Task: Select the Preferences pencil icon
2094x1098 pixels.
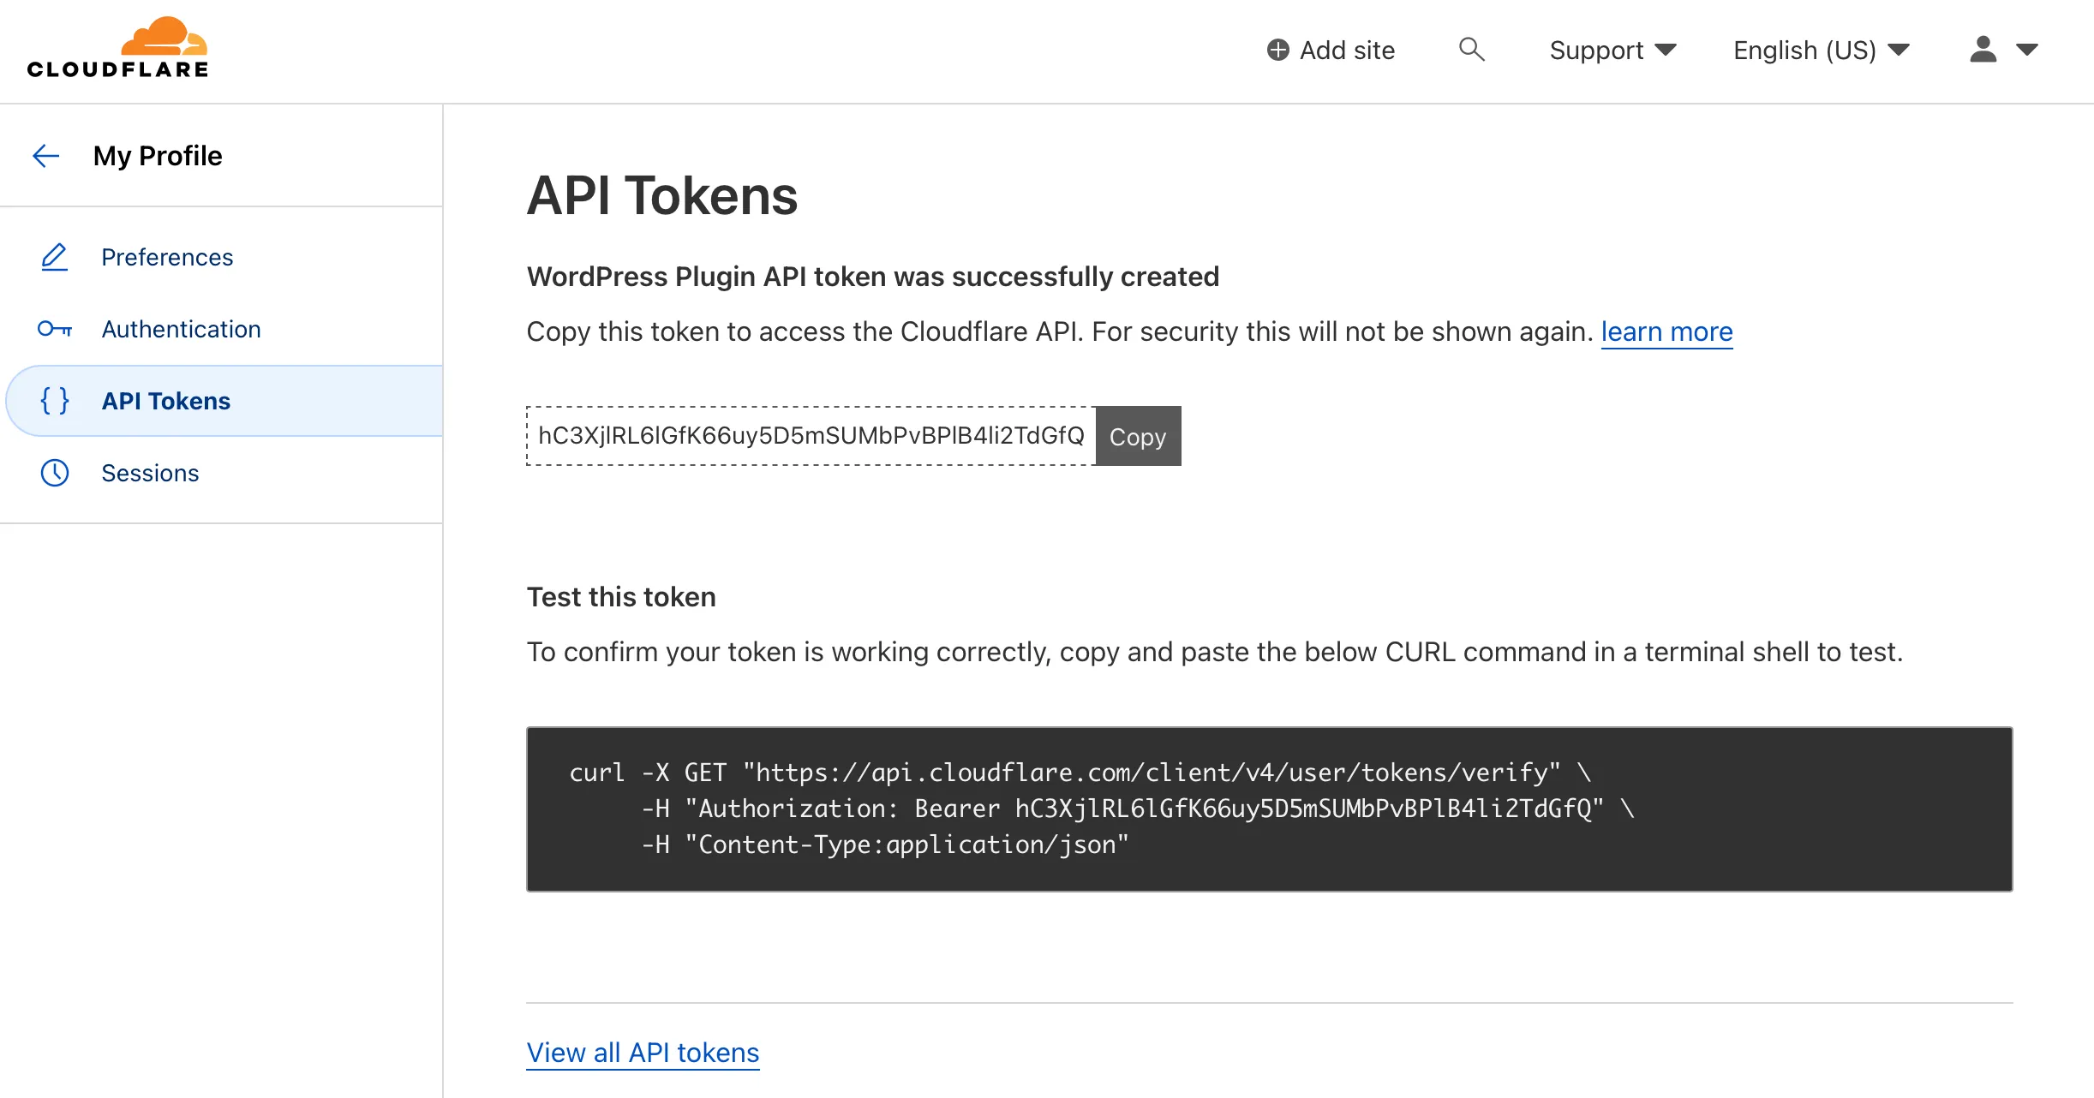Action: (x=54, y=256)
